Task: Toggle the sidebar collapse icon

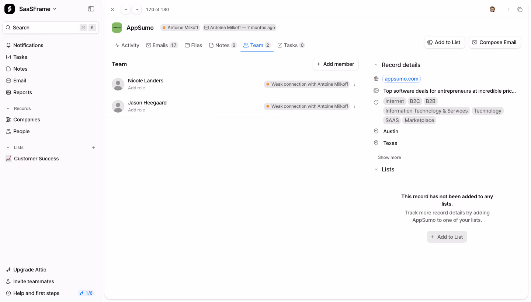Action: [x=91, y=9]
